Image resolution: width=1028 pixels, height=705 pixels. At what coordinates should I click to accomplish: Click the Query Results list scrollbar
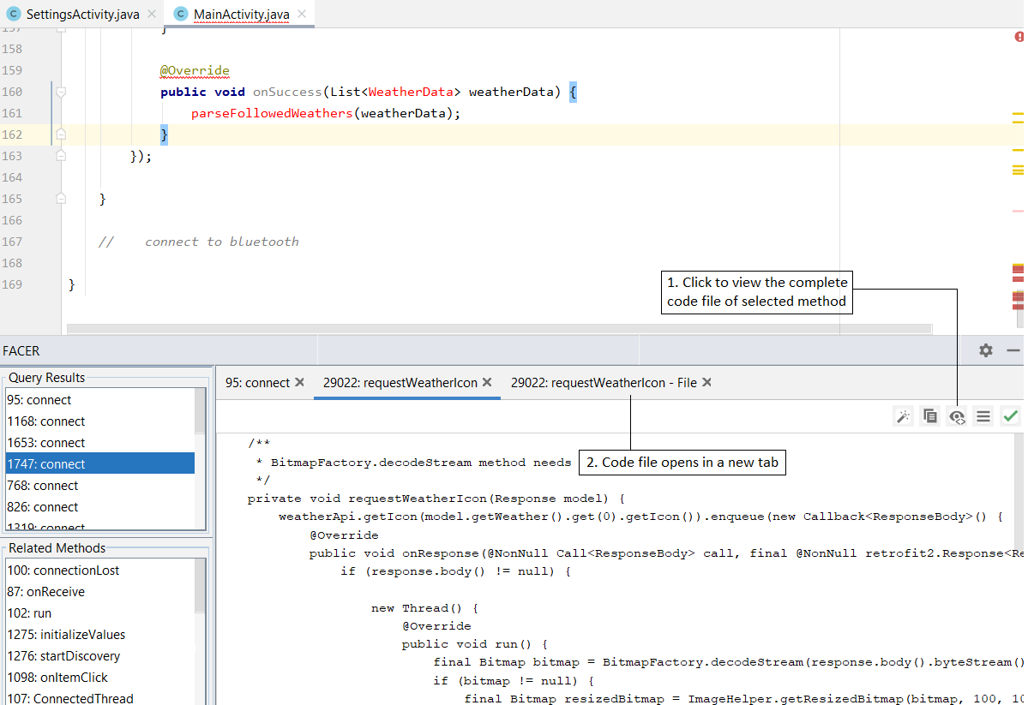pyautogui.click(x=200, y=412)
